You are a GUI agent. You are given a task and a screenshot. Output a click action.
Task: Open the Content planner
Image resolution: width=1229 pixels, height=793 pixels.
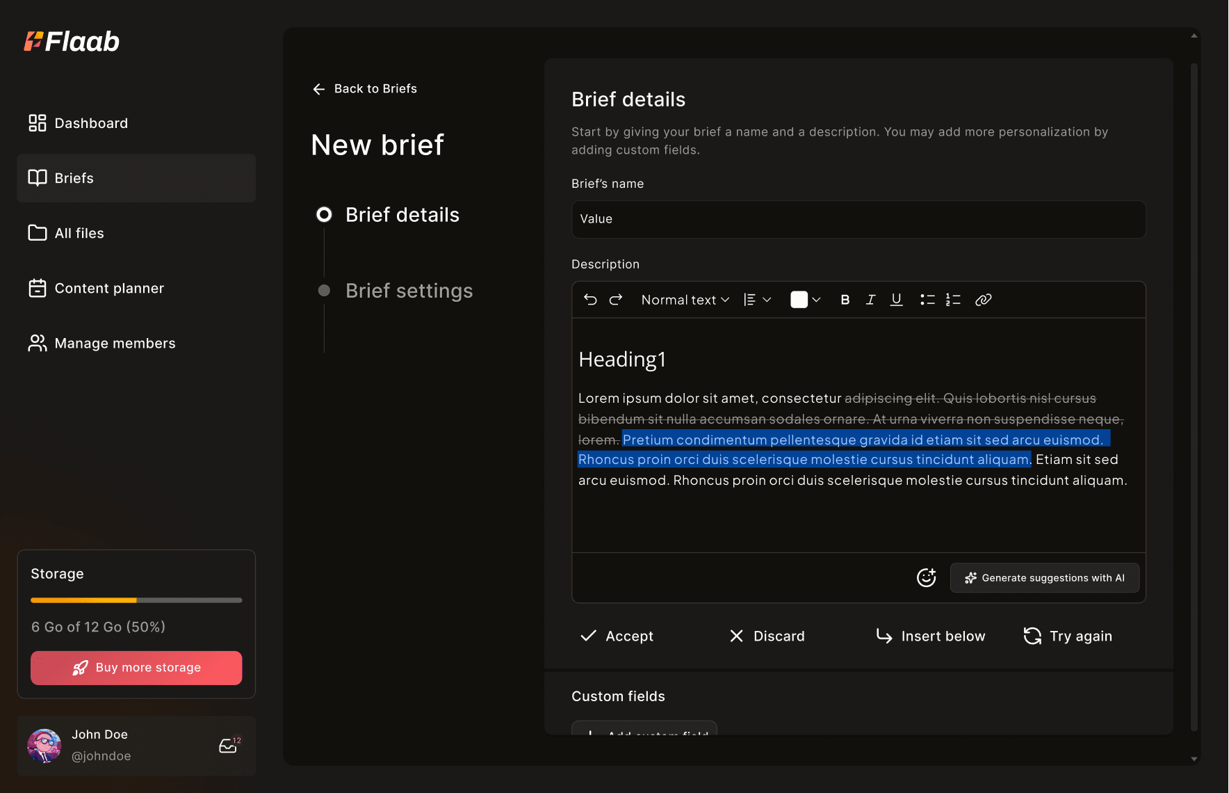click(x=136, y=288)
